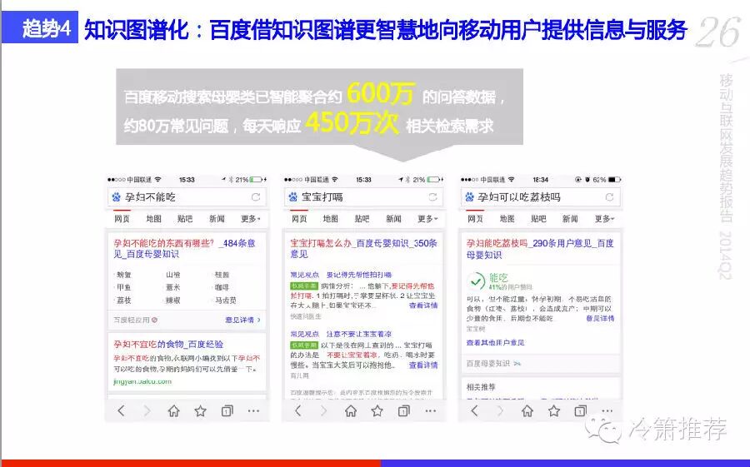750x467 pixels.
Task: Open result 孕妇能吃荔枝吗_290条用户意见
Action: (x=540, y=249)
